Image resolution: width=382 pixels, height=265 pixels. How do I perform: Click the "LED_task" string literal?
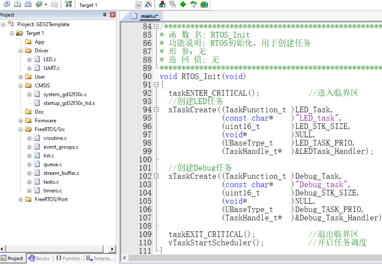click(x=317, y=118)
